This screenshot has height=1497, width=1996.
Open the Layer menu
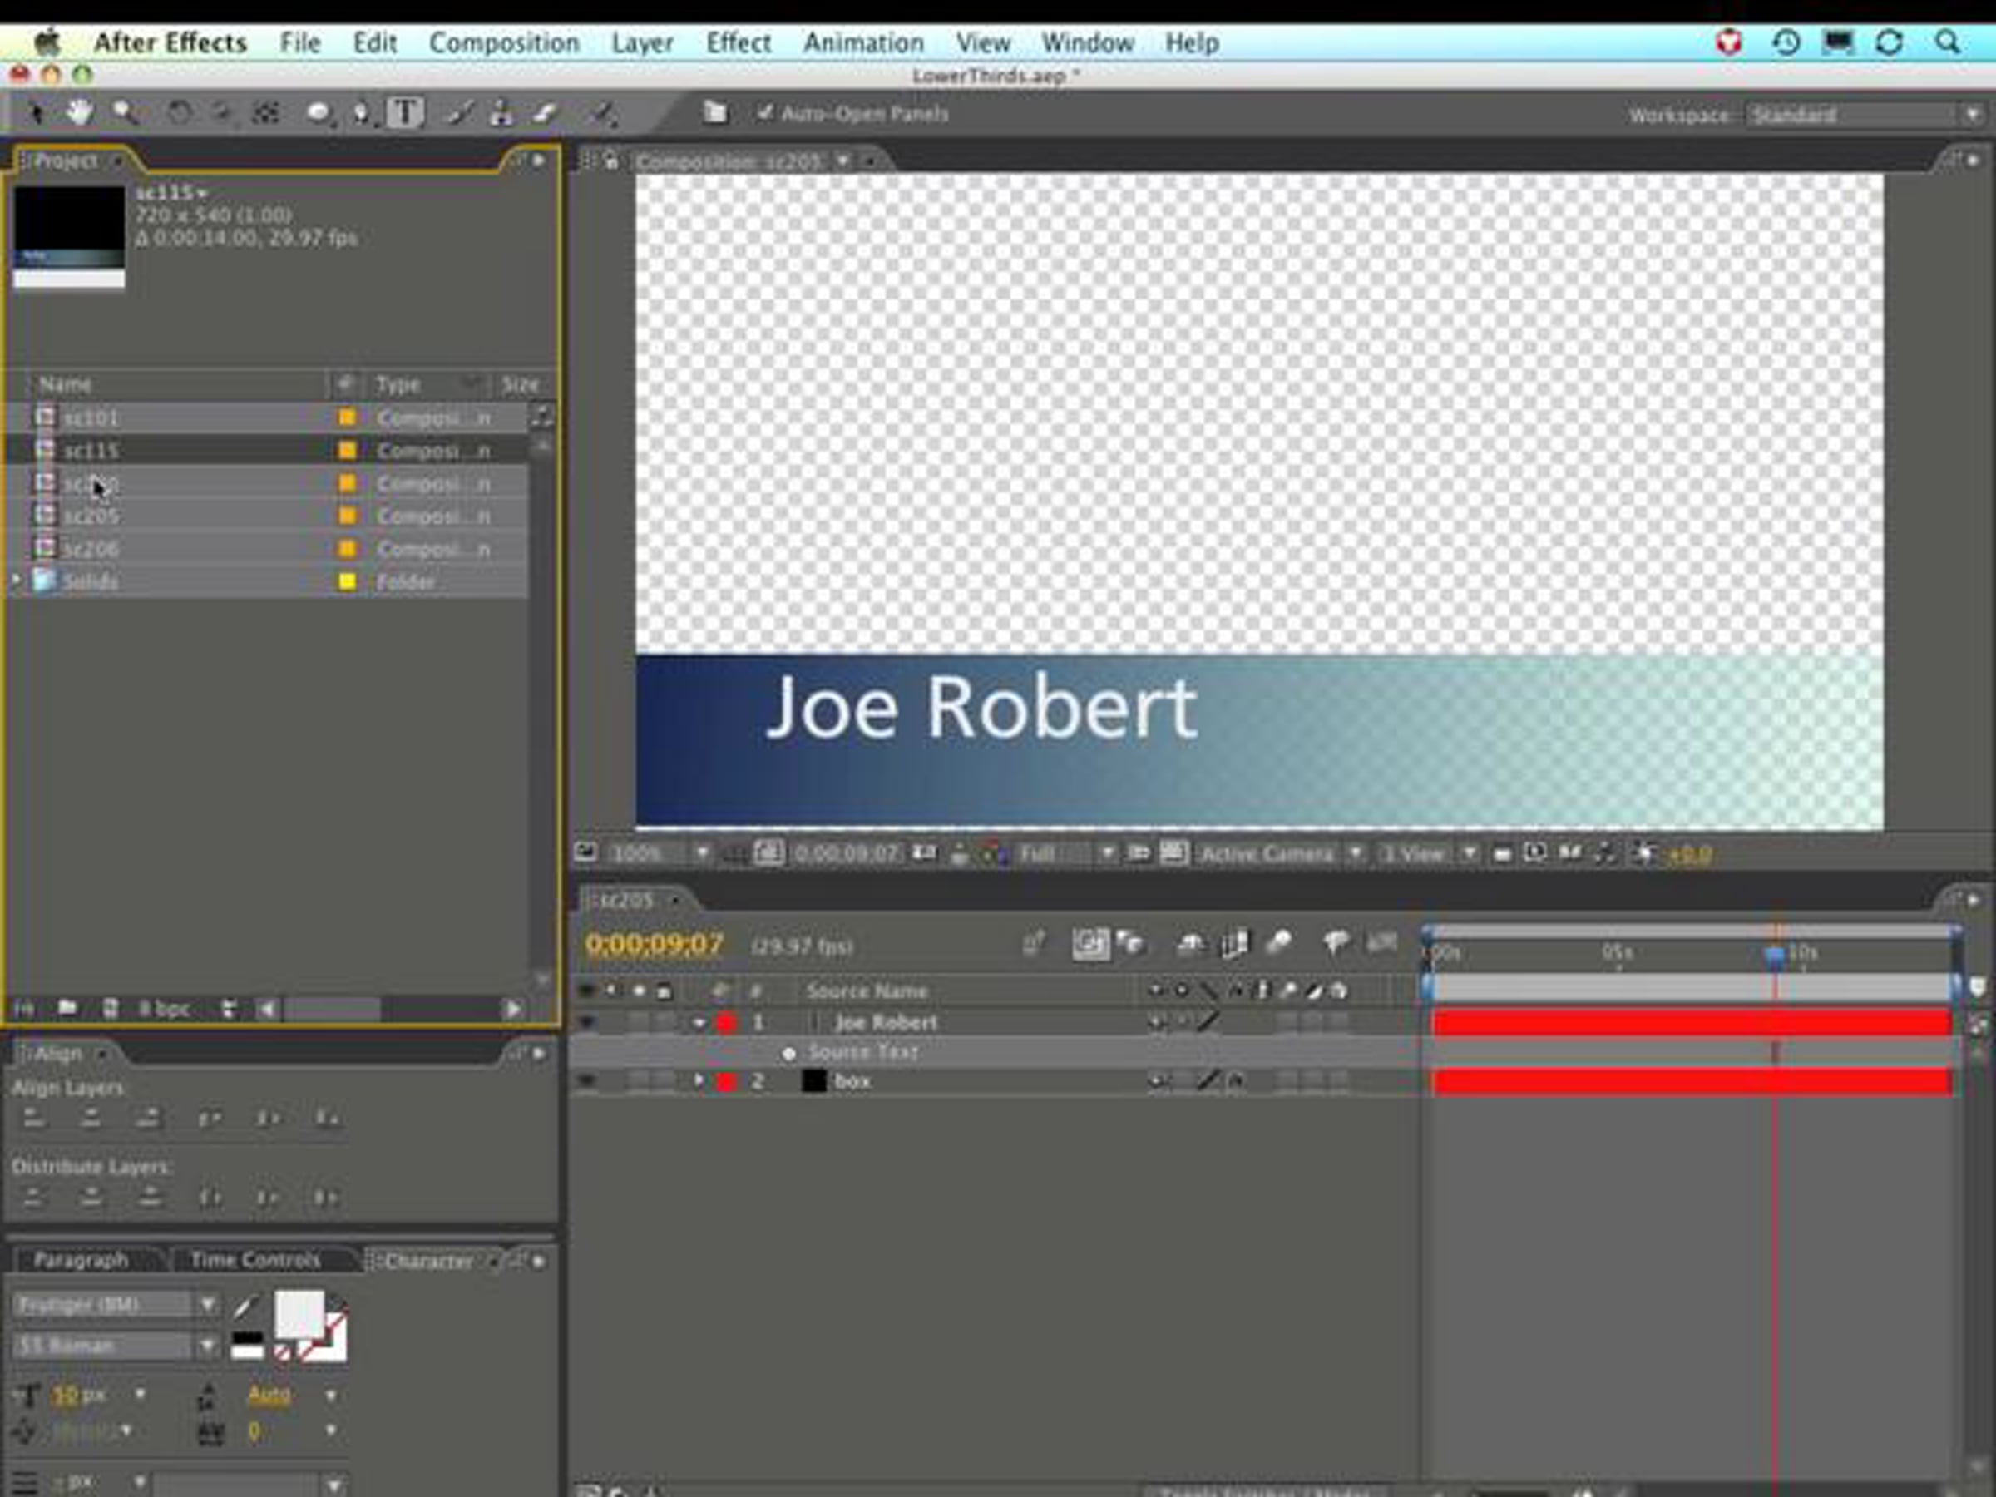(x=643, y=42)
